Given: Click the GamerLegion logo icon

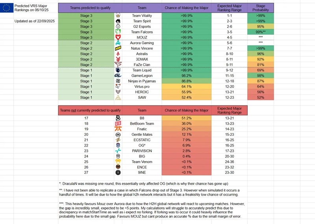Looking at the screenshot, I should pos(118,76).
